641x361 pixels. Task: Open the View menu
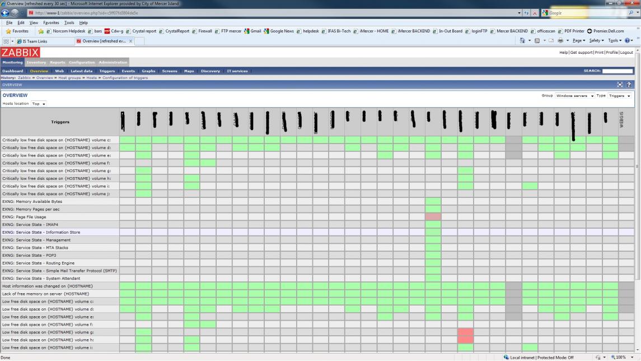[x=34, y=23]
